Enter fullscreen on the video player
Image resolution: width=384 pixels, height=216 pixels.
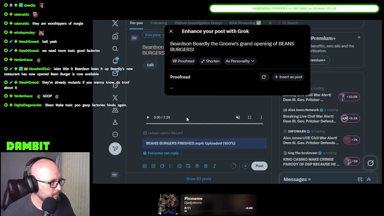250,117
